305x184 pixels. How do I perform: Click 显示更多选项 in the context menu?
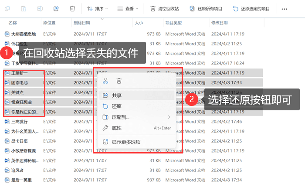(126, 142)
